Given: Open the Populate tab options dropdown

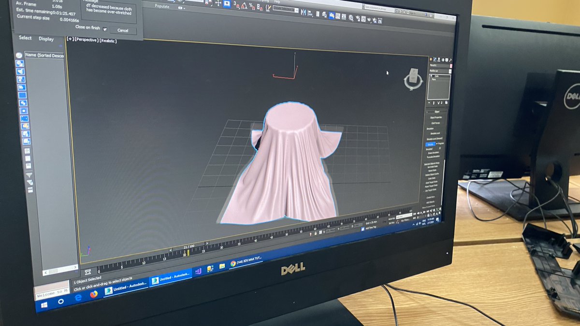Looking at the screenshot, I should coord(180,8).
